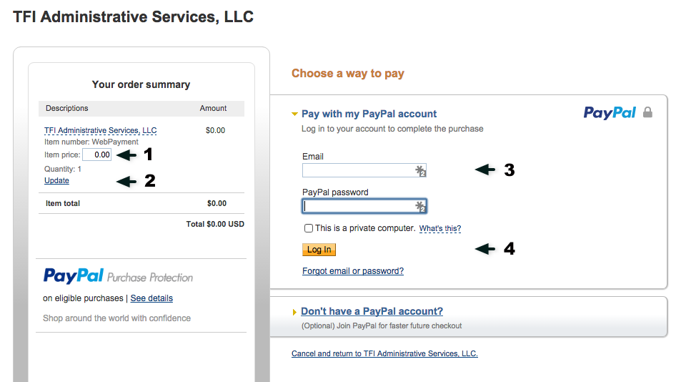Click the arrow labeled 1 near Item price
This screenshot has height=382, width=681.
tap(126, 155)
